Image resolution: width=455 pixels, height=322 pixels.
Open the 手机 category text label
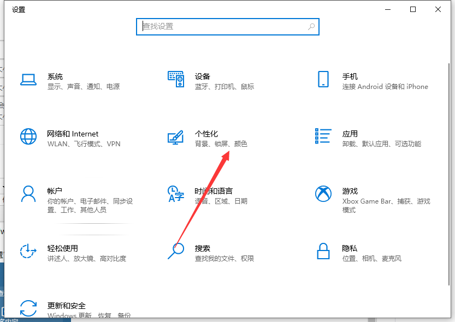(x=350, y=76)
